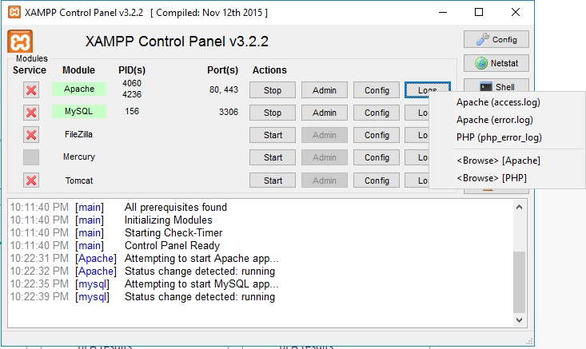Choose <Browse> [Apache] from menu

[507, 161]
